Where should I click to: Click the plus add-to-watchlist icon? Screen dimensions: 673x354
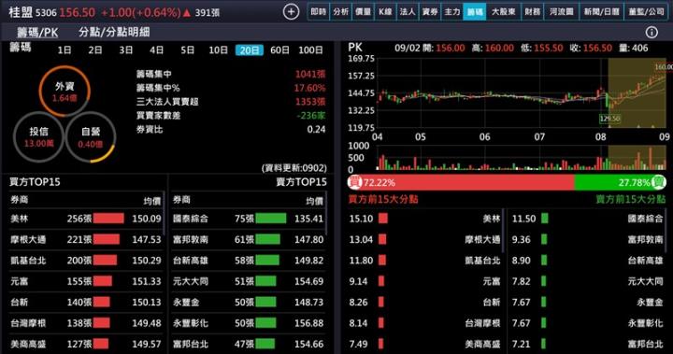point(291,12)
